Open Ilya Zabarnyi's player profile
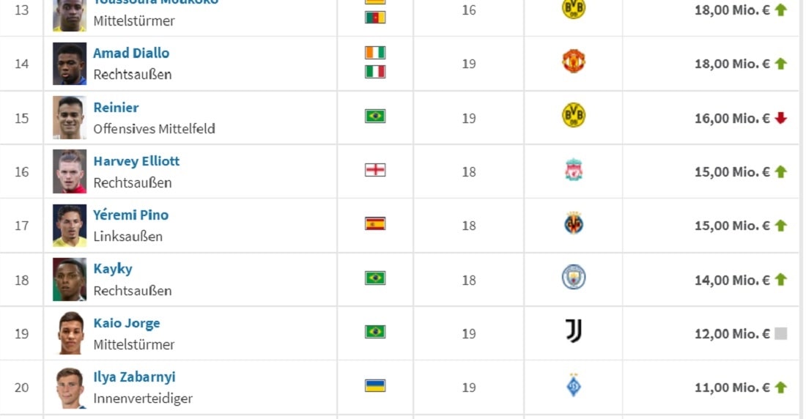The width and height of the screenshot is (806, 419). 134,377
